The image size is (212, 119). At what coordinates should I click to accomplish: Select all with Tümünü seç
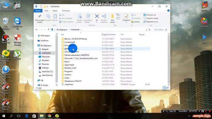tap(150, 15)
